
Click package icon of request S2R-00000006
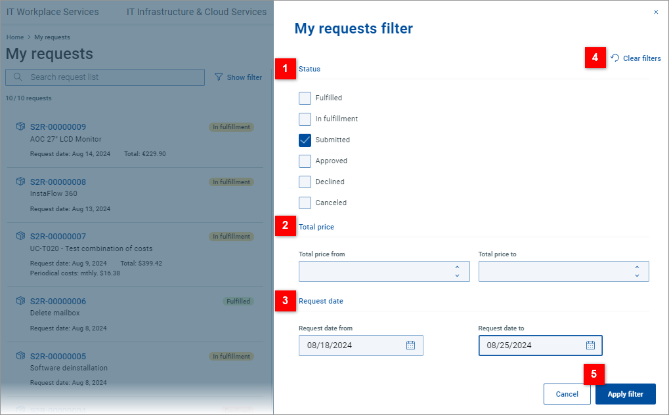click(21, 302)
